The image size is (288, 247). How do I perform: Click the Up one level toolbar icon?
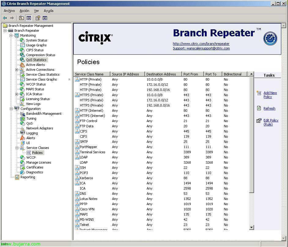pos(21,18)
